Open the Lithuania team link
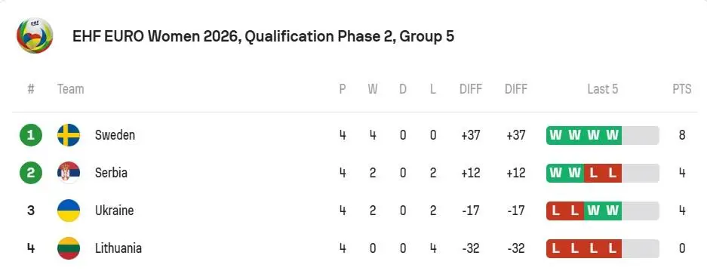Image resolution: width=707 pixels, height=277 pixels. click(x=118, y=248)
